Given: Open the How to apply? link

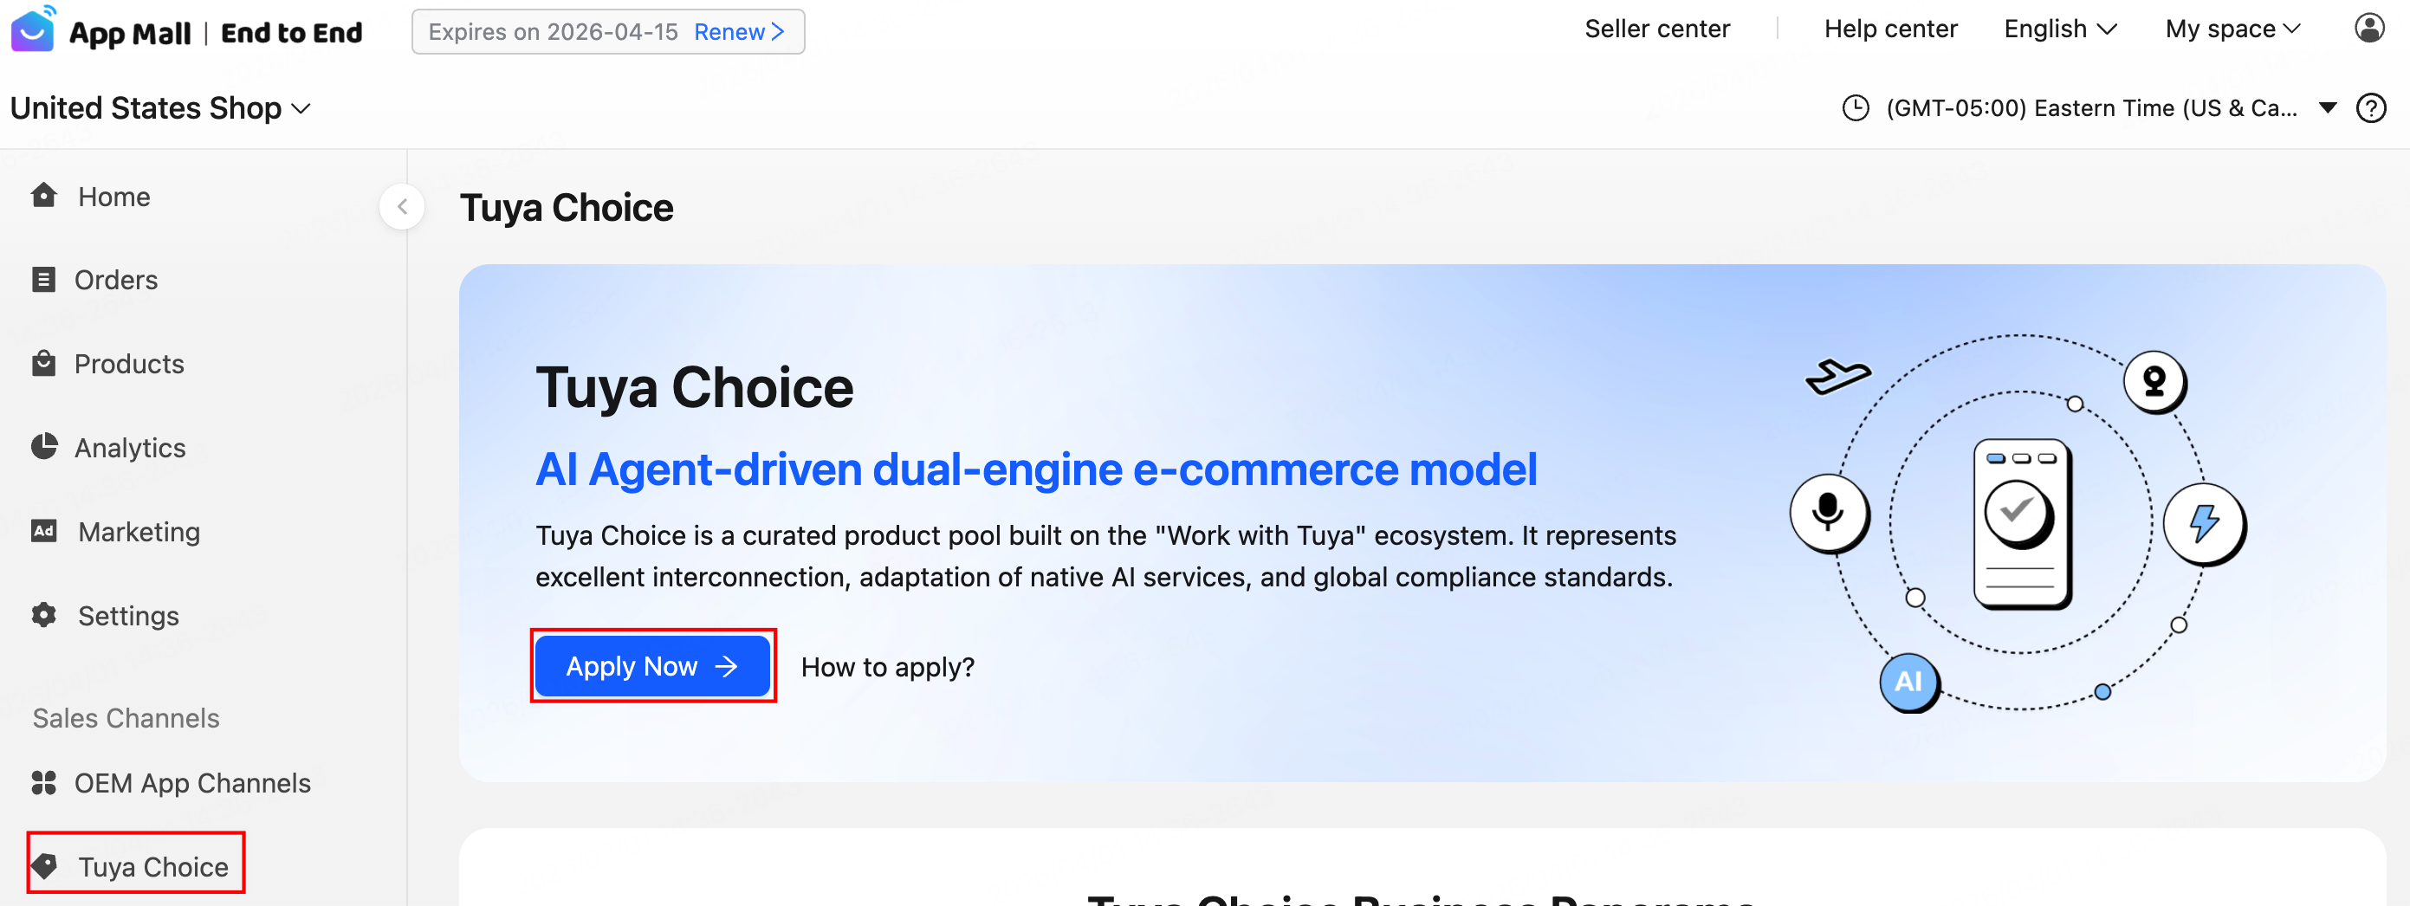Looking at the screenshot, I should [887, 667].
